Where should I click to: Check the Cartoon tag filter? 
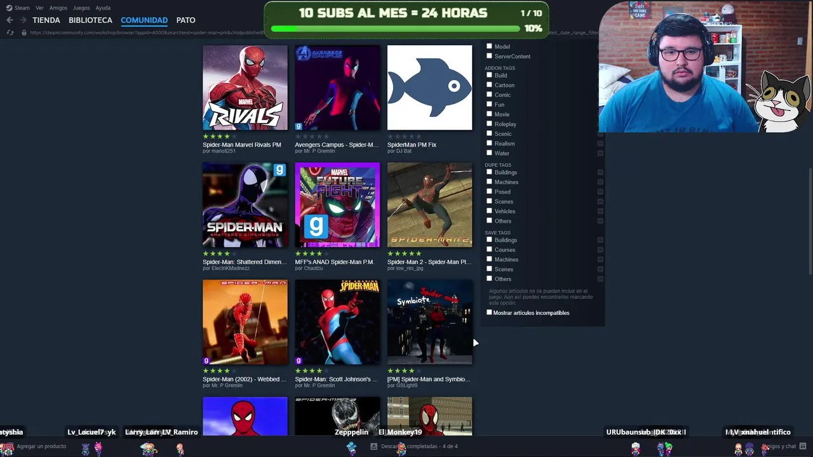pyautogui.click(x=489, y=84)
